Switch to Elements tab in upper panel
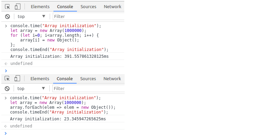The width and height of the screenshot is (254, 139). 40,6
